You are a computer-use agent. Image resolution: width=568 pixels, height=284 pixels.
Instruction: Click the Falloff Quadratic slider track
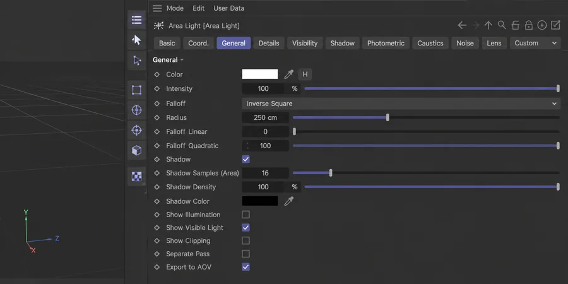pyautogui.click(x=426, y=146)
